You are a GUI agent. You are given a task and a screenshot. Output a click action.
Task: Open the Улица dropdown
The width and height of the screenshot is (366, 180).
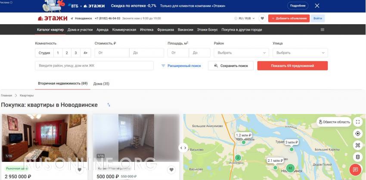pyautogui.click(x=300, y=53)
